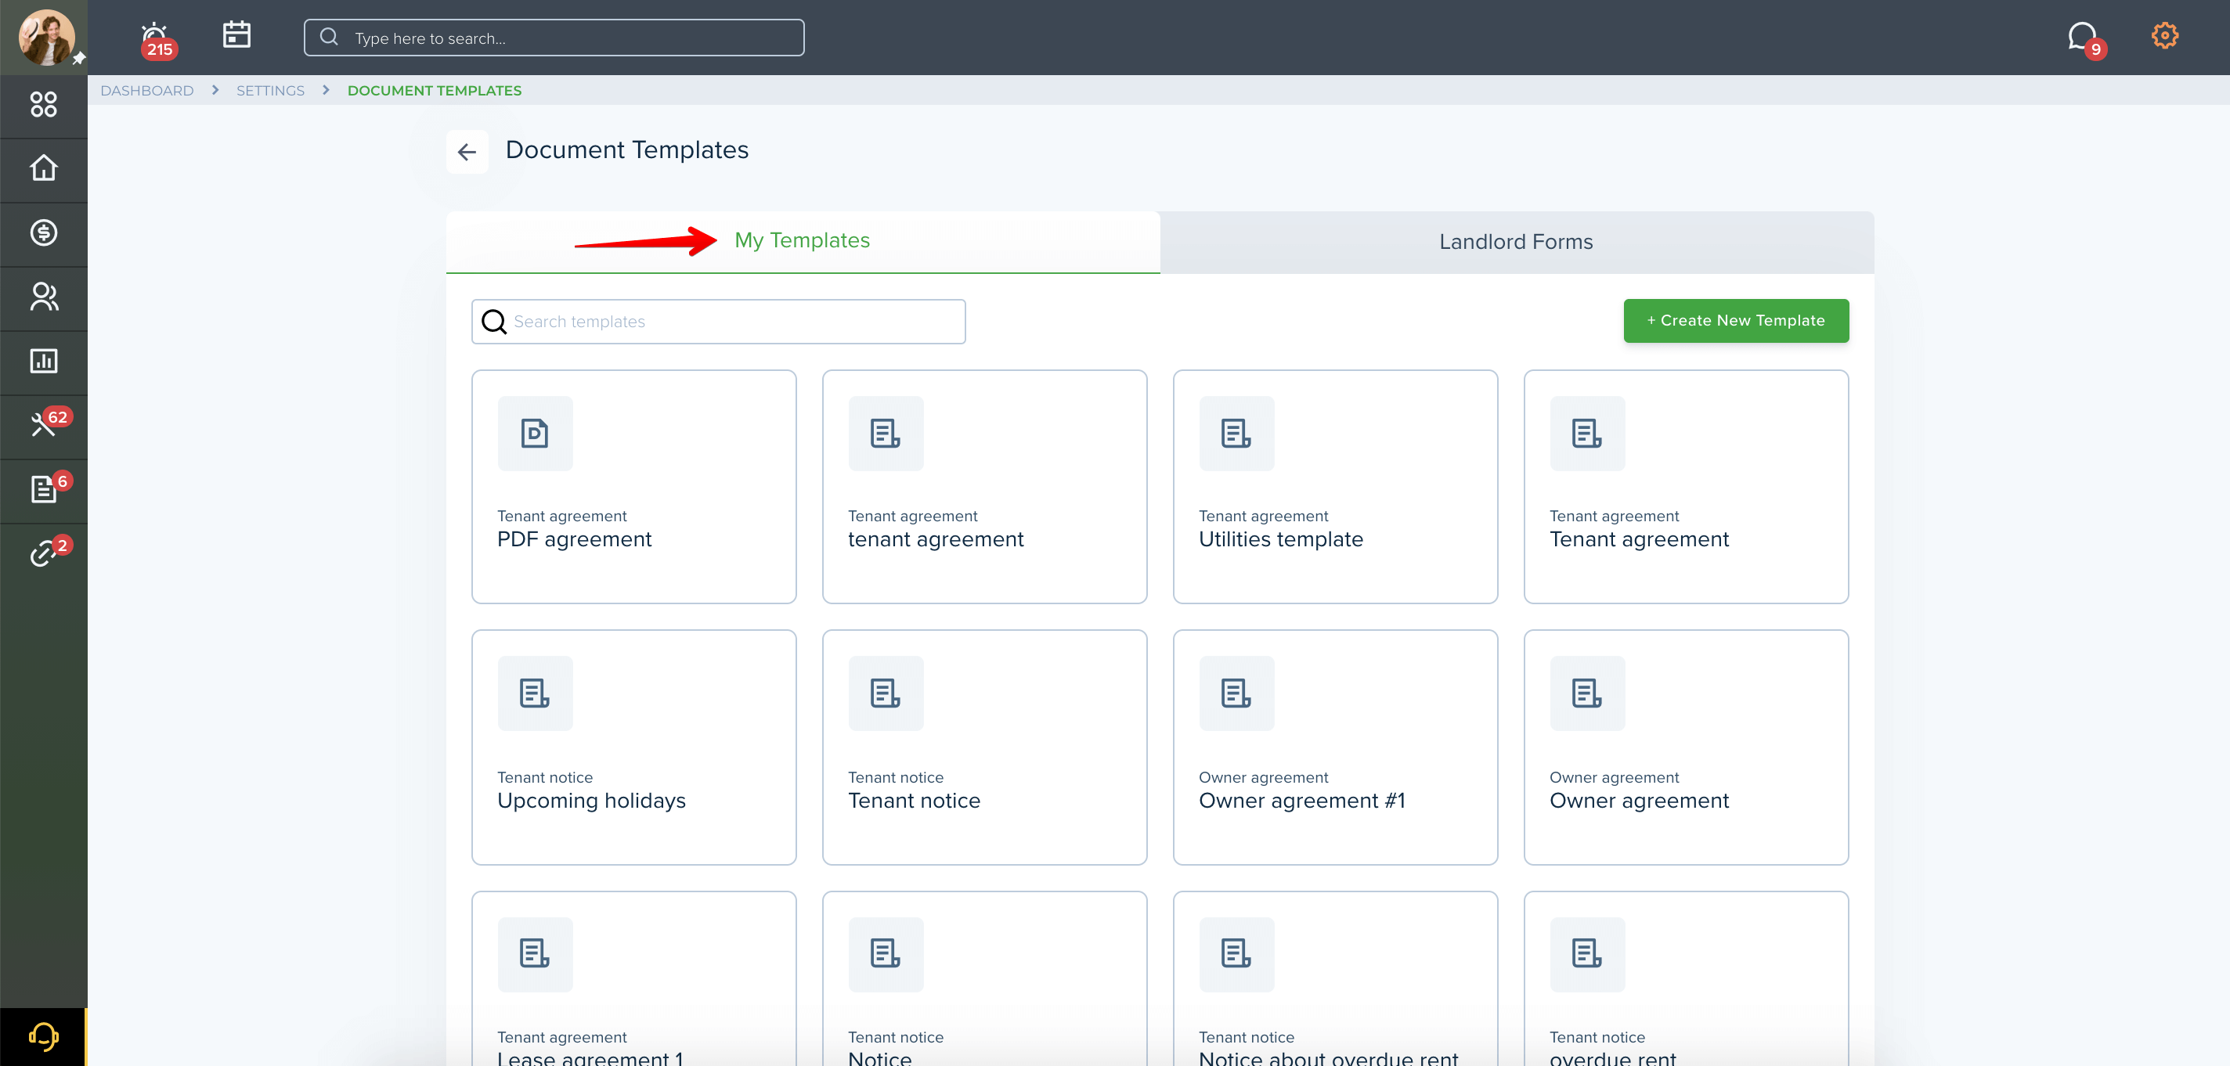Click DOCUMENT TEMPLATES breadcrumb

click(x=435, y=91)
